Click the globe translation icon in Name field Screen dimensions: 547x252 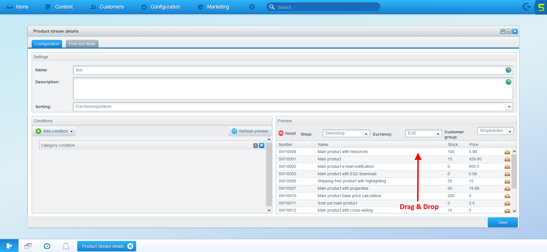point(508,70)
